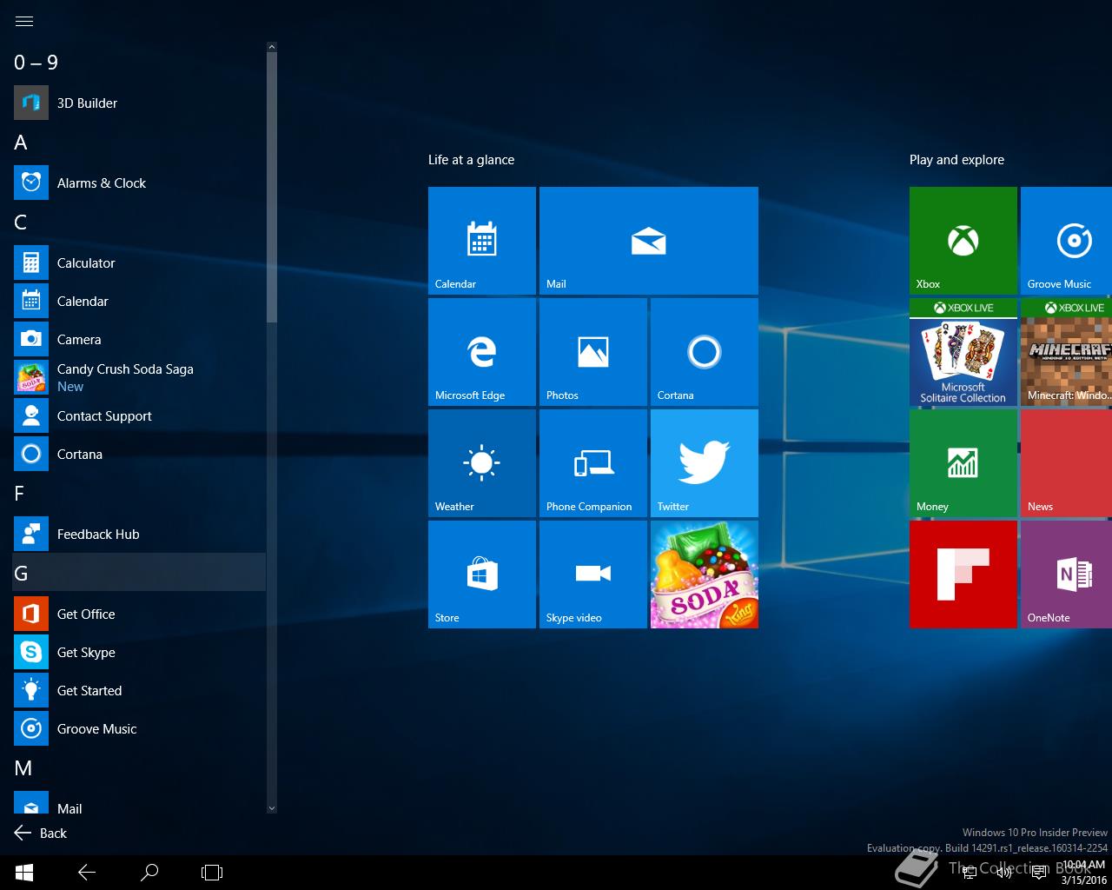Open Get Office app

click(x=139, y=614)
